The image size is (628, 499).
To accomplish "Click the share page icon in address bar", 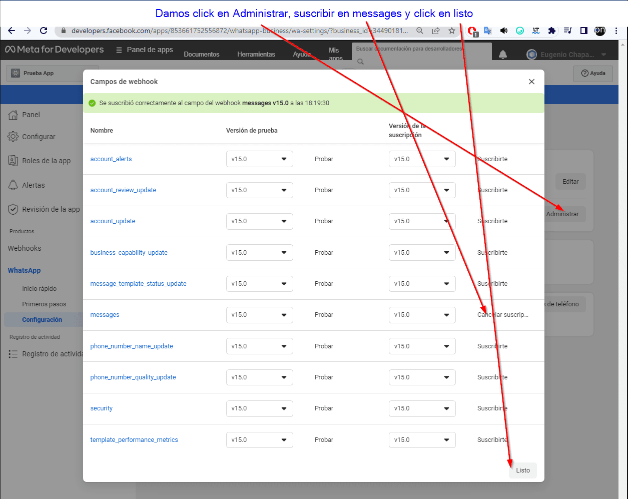I will click(x=436, y=31).
